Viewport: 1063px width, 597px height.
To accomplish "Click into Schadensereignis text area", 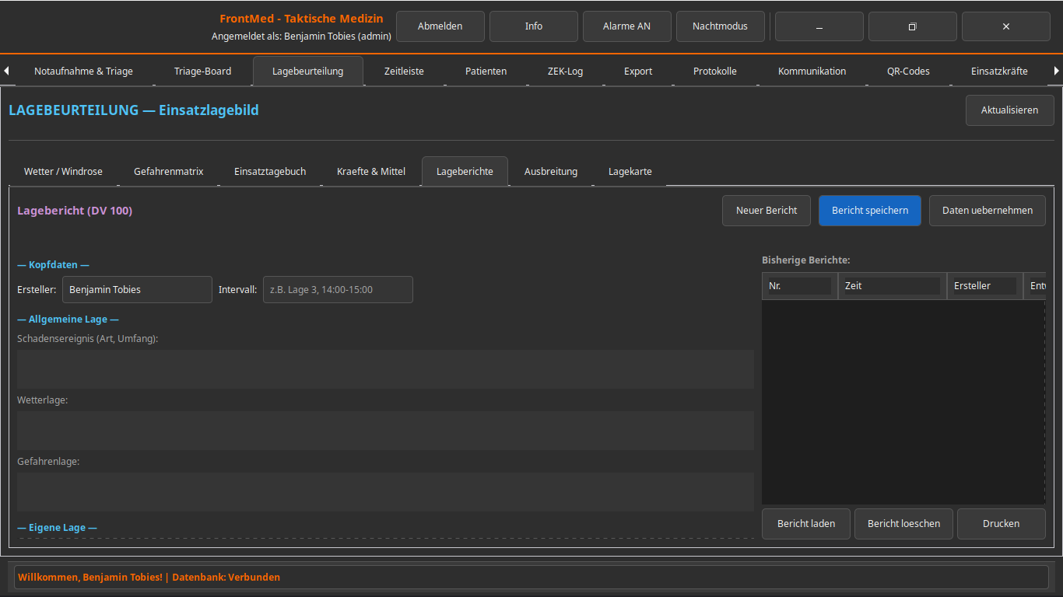I will pos(385,369).
